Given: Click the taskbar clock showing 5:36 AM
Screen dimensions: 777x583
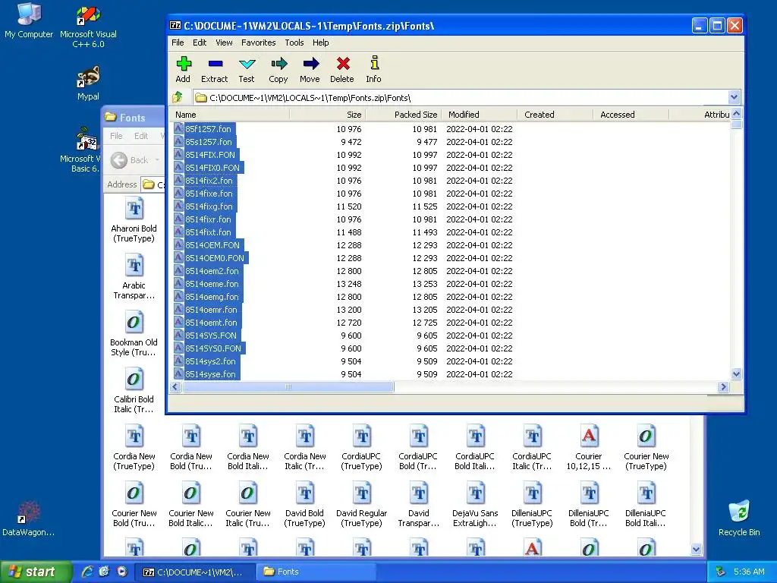Looking at the screenshot, I should 749,572.
